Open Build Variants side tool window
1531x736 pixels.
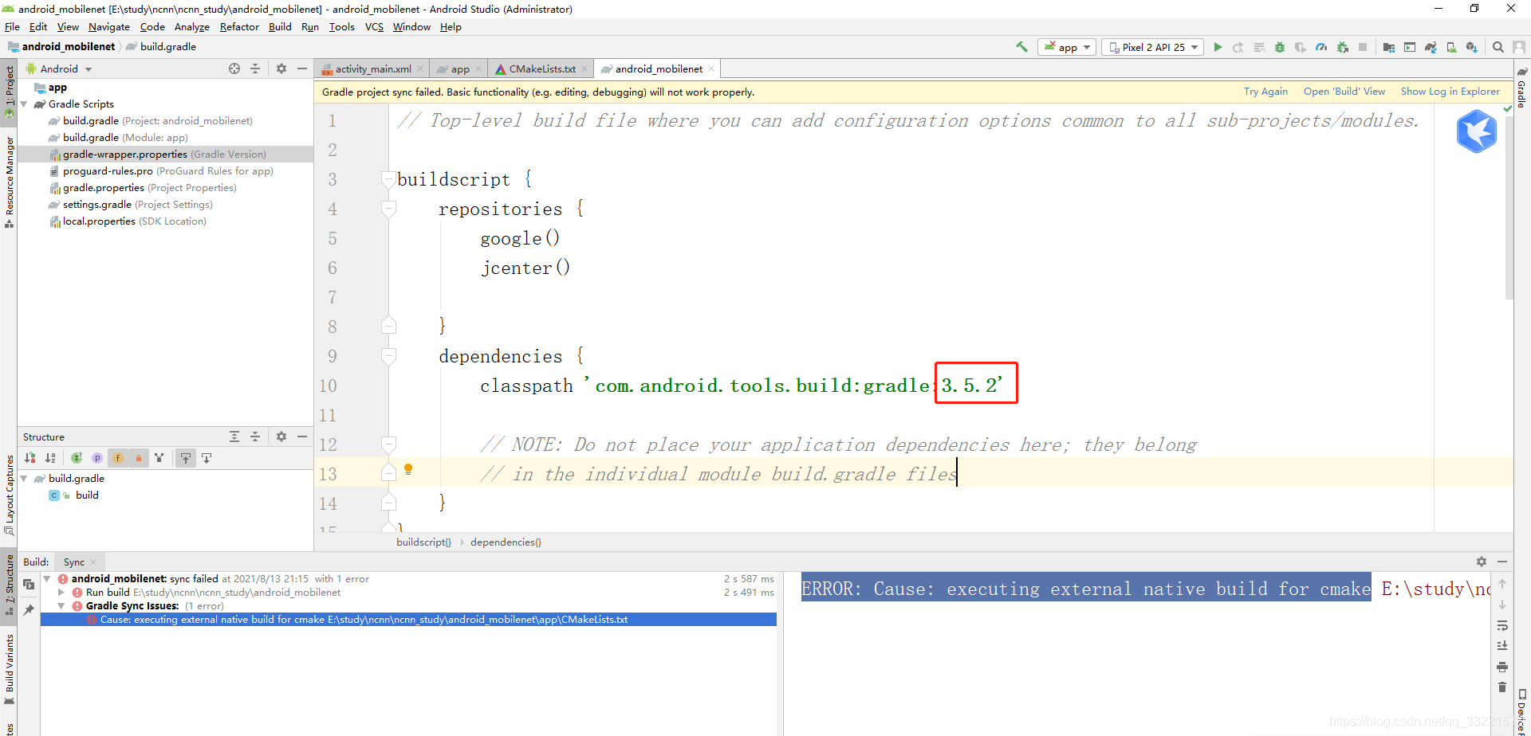9,667
